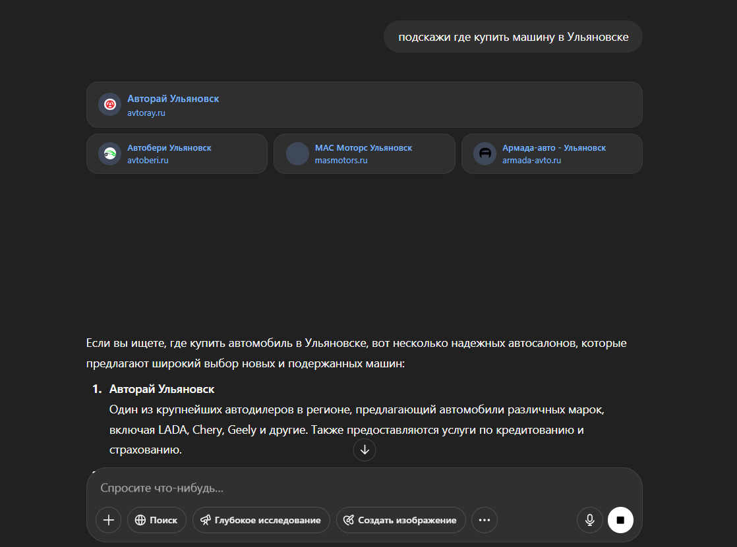This screenshot has width=737, height=547.
Task: Open the three-dots more tools menu
Action: point(484,520)
